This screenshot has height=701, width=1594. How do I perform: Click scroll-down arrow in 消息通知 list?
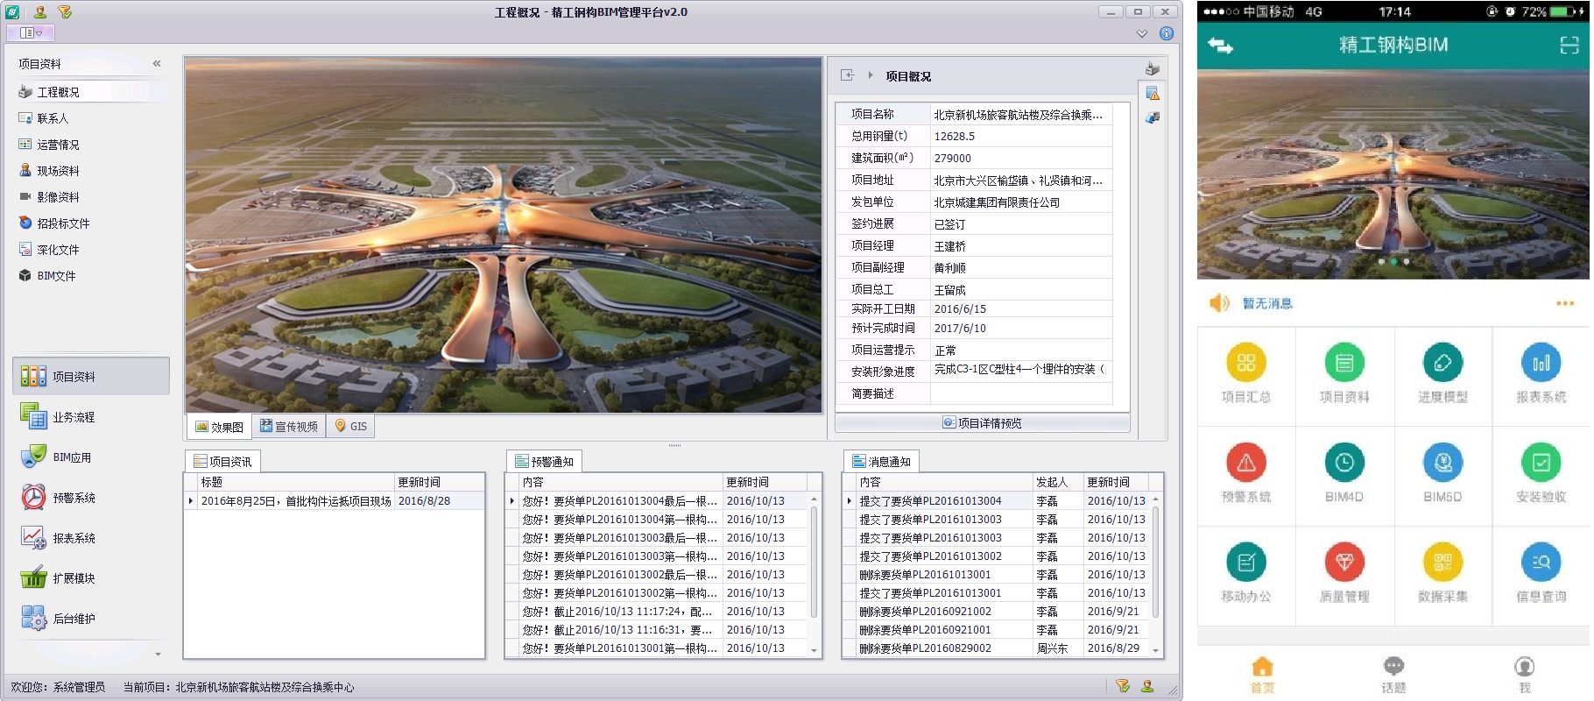1156,651
